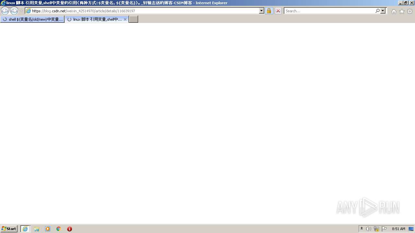
Task: Click the volume speaker tray icon
Action: (369, 229)
